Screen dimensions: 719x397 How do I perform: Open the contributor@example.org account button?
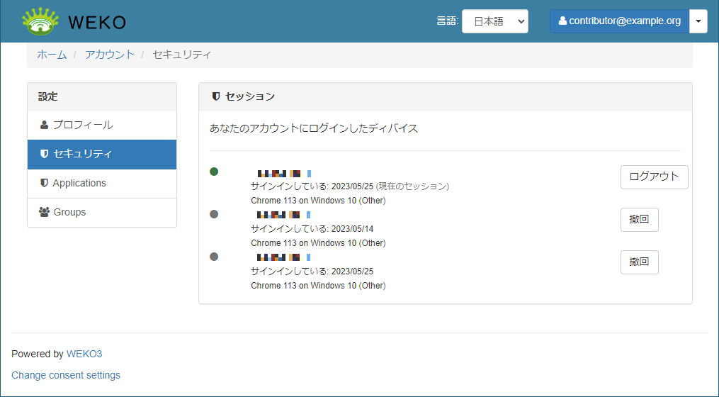point(619,21)
